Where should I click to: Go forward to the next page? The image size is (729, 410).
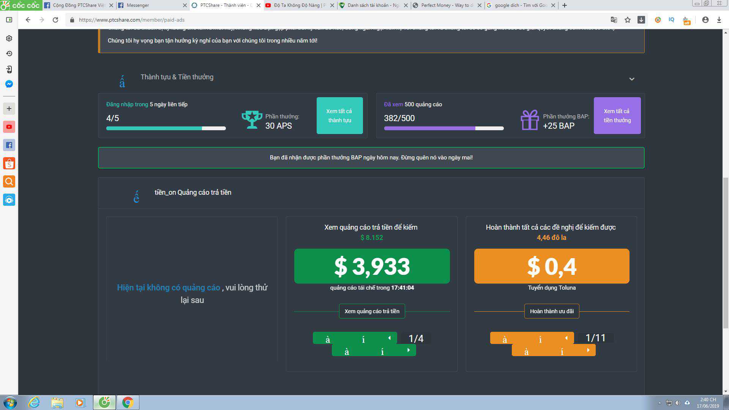coord(41,20)
